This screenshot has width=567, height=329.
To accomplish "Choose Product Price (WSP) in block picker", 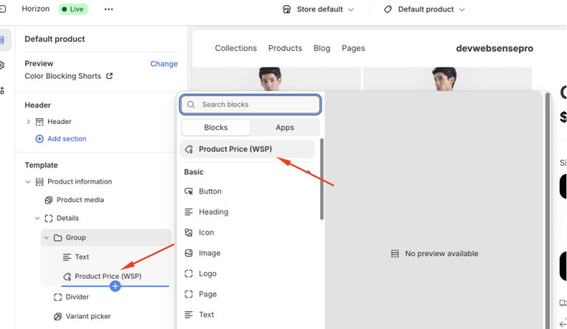I will click(247, 149).
